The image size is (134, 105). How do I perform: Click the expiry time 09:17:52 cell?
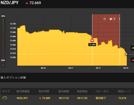click(82, 98)
